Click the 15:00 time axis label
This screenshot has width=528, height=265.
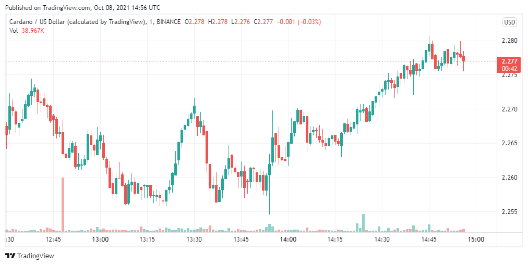click(476, 239)
